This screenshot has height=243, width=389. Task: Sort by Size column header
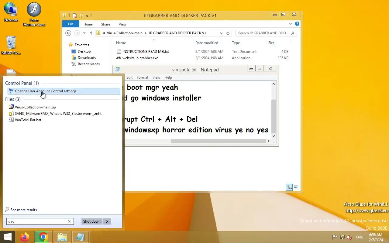tap(271, 43)
